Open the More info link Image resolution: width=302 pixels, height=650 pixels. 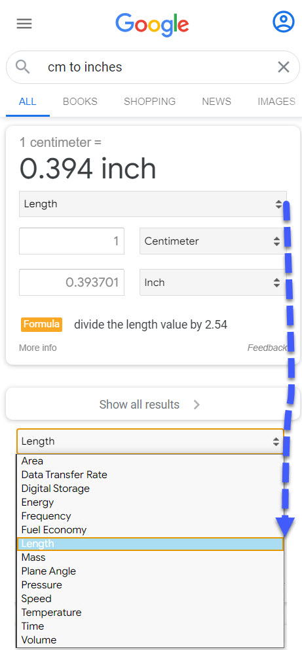coord(38,348)
